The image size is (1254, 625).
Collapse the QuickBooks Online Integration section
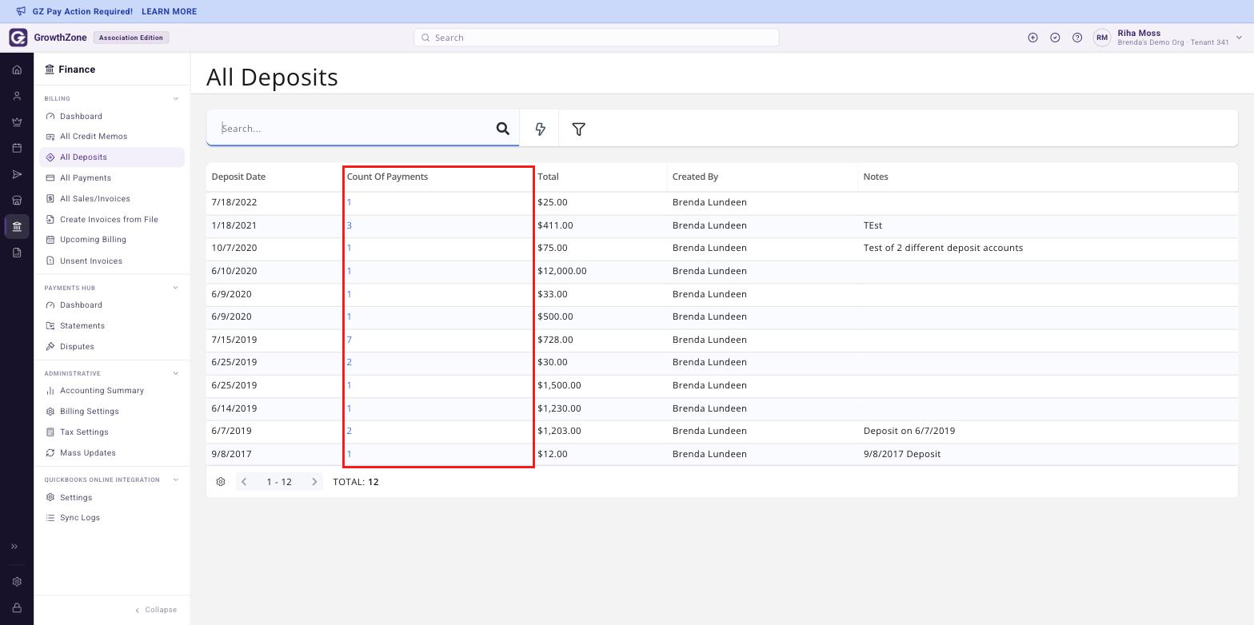click(x=176, y=480)
